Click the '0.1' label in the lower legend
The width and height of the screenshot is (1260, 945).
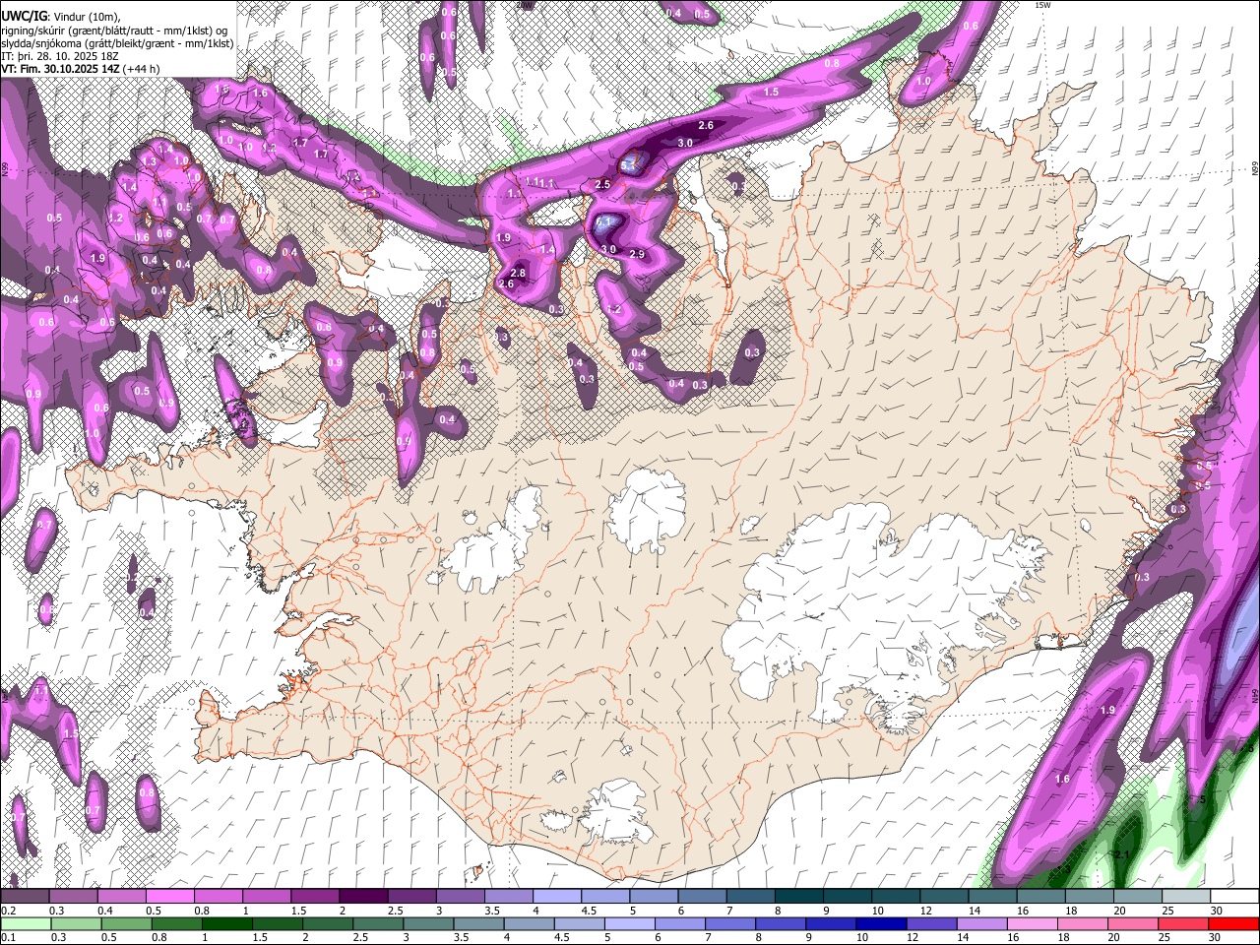(8, 937)
